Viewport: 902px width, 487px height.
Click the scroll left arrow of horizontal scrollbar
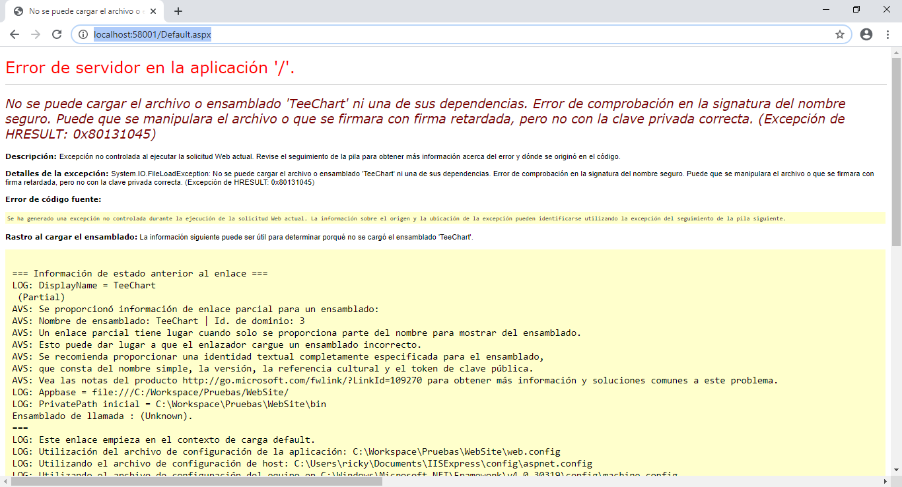point(5,482)
